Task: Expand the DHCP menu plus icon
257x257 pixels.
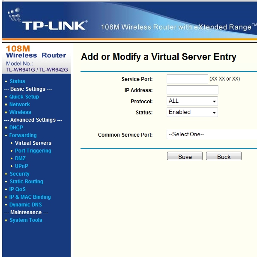Action: pyautogui.click(x=6, y=128)
